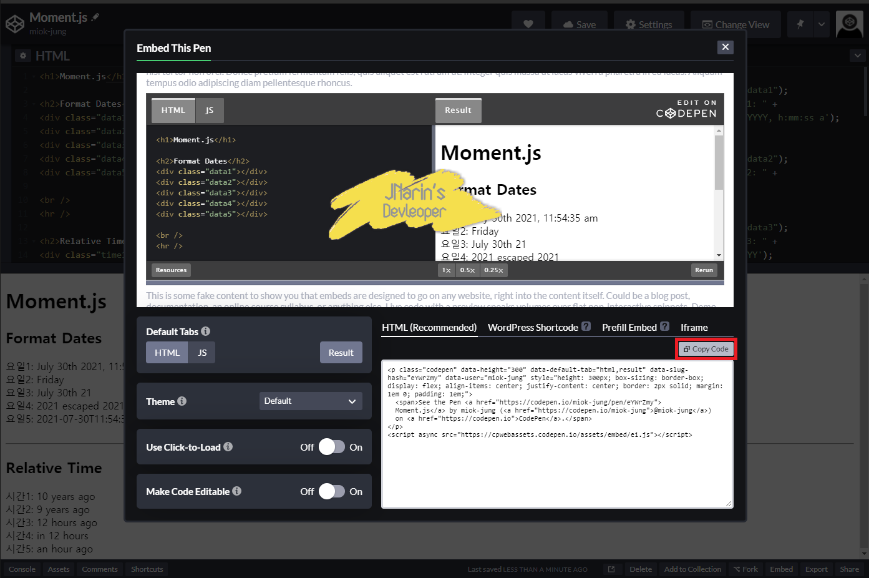The height and width of the screenshot is (578, 869).
Task: Edit pen title with pencil icon
Action: 95,17
